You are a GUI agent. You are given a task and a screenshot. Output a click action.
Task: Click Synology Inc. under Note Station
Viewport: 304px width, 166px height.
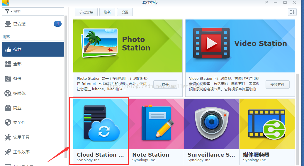144,160
